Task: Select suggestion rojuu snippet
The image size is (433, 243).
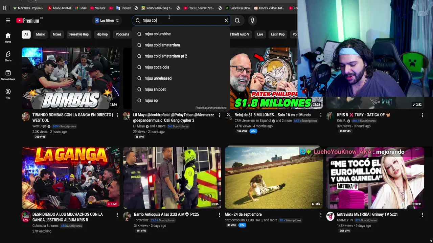Action: (x=181, y=89)
